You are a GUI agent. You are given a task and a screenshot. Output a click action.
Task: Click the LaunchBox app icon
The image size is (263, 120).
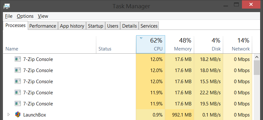pos(18,115)
